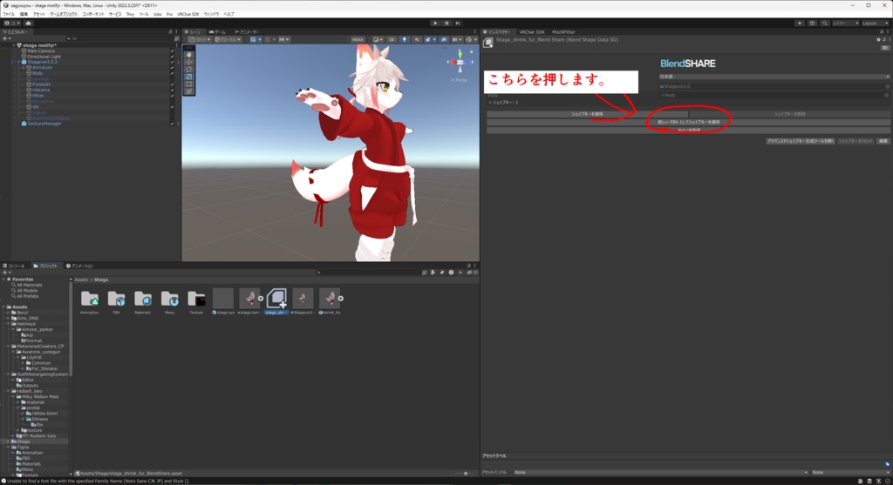Open the account dropdown in the top toolbar

pos(11,24)
